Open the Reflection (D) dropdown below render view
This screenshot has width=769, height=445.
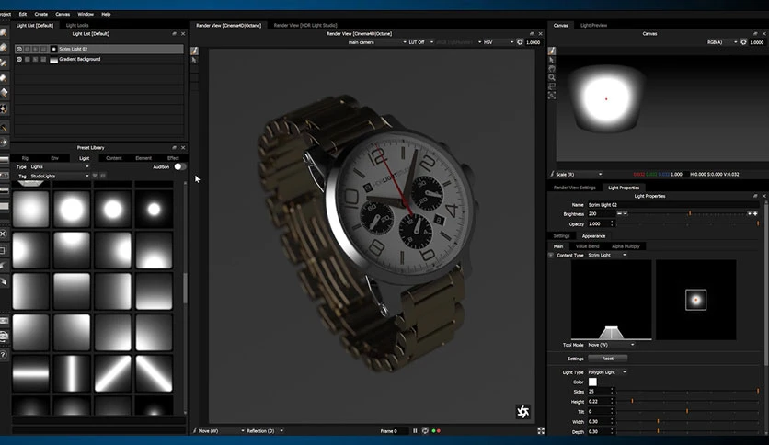click(265, 431)
